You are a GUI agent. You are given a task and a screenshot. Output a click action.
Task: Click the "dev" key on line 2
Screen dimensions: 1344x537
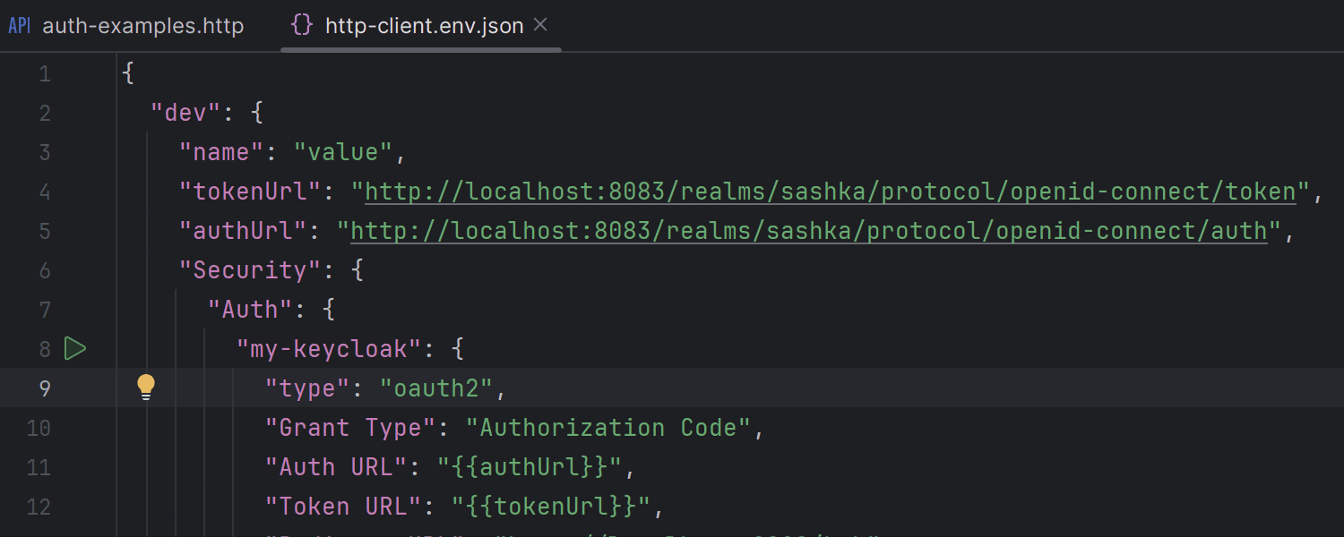click(184, 112)
